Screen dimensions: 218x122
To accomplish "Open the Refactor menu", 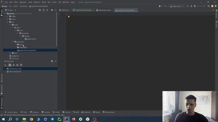I will 37,2.
